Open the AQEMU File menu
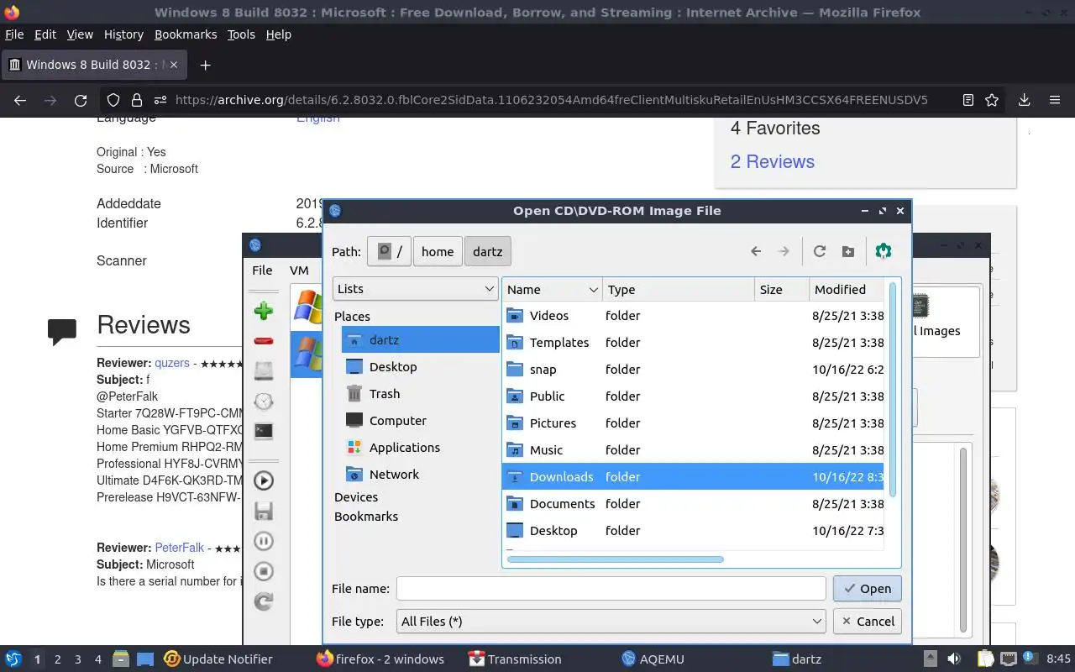Image resolution: width=1075 pixels, height=672 pixels. (262, 270)
